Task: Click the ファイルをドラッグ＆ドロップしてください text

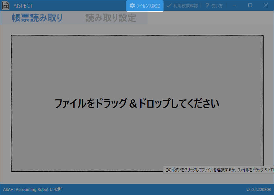Action: 137,103
